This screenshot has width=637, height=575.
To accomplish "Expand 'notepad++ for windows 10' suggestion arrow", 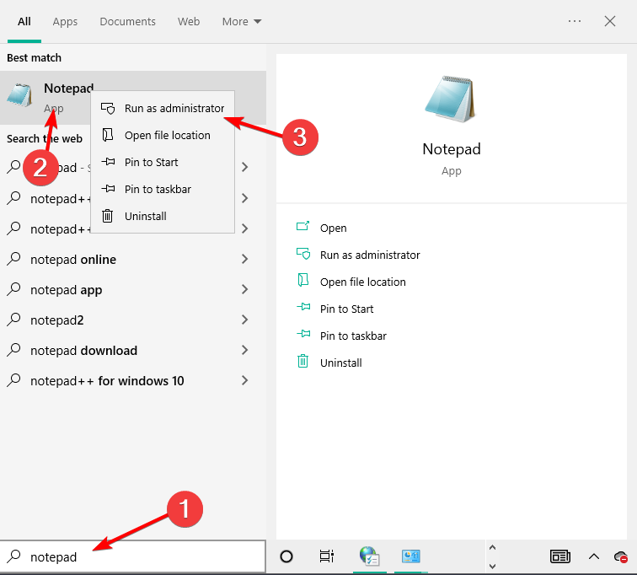I will [x=244, y=380].
